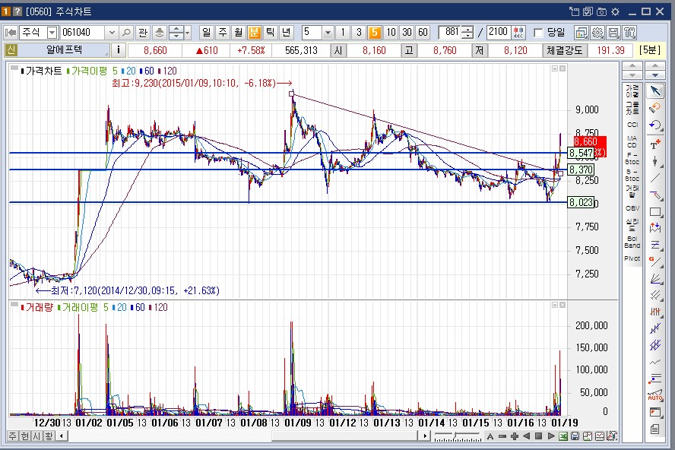
Task: Click the 10-minute interval button
Action: click(x=391, y=32)
